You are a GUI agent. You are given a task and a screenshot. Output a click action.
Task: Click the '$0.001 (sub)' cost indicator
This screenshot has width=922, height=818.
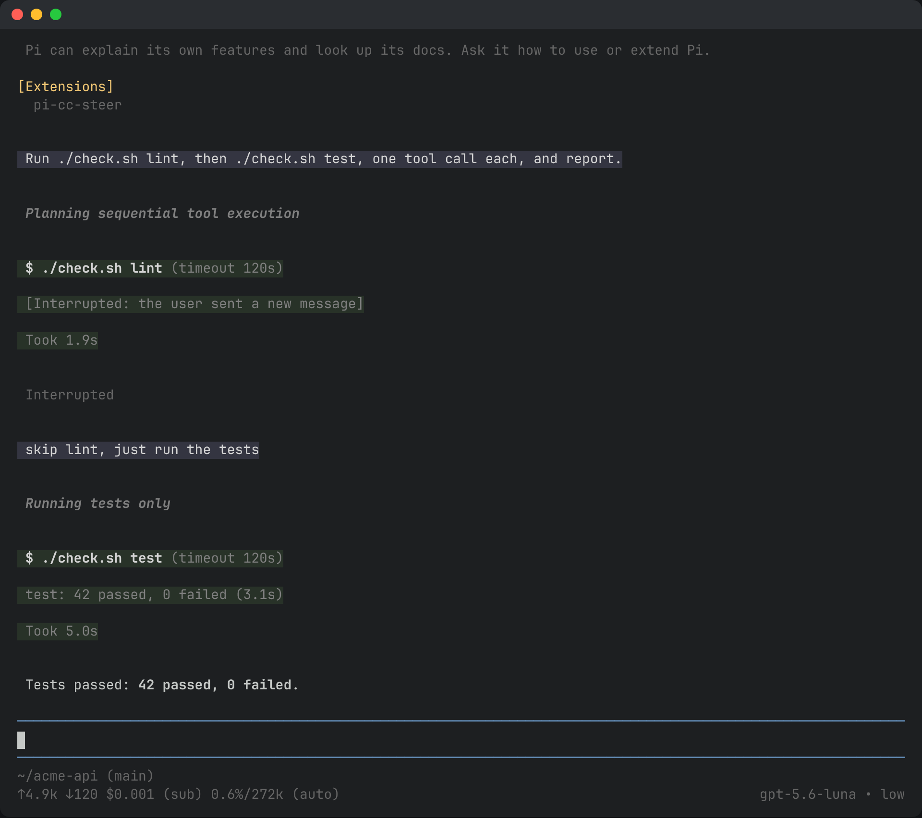(x=154, y=794)
